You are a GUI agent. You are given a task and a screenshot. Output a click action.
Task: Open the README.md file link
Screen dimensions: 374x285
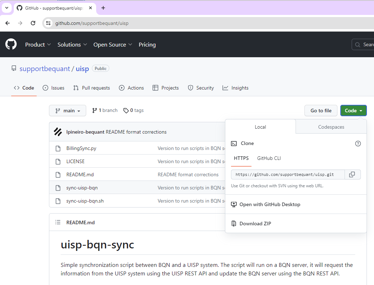(x=80, y=174)
